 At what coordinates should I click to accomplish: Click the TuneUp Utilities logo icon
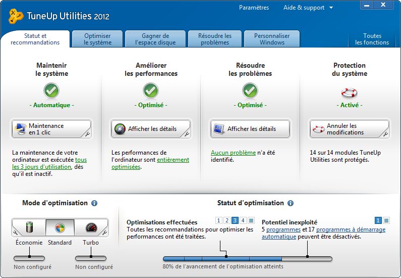click(15, 16)
